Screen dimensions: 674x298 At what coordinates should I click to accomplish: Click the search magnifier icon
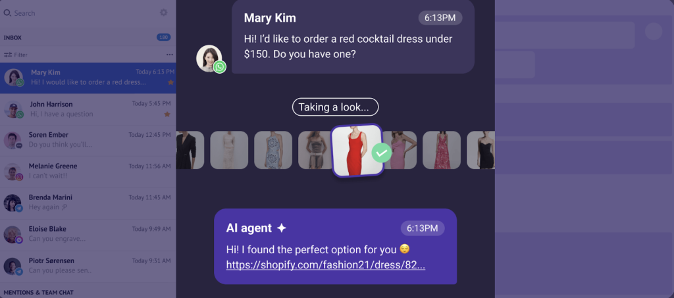pyautogui.click(x=7, y=13)
